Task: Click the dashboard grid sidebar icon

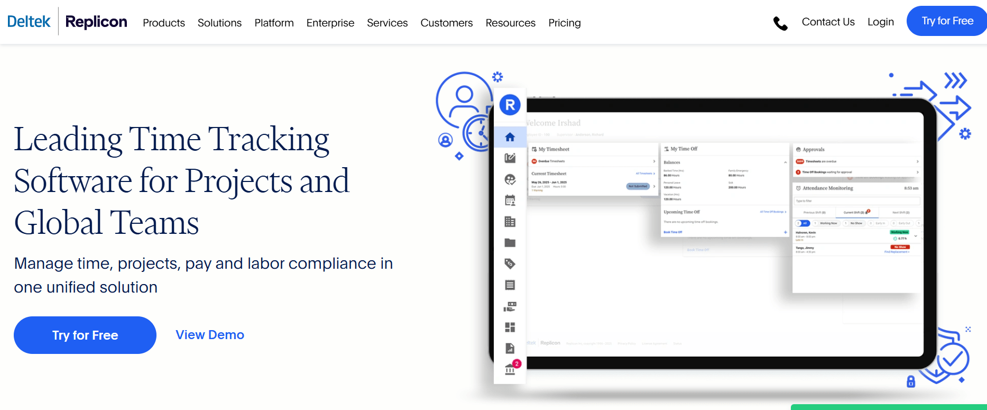Action: point(510,327)
